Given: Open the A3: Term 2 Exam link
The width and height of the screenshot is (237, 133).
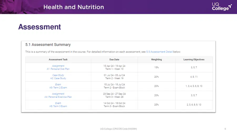Looking at the screenshot, I should click(x=58, y=88).
